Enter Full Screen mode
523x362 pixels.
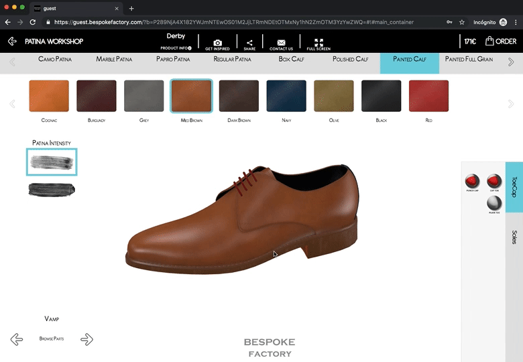pyautogui.click(x=318, y=44)
